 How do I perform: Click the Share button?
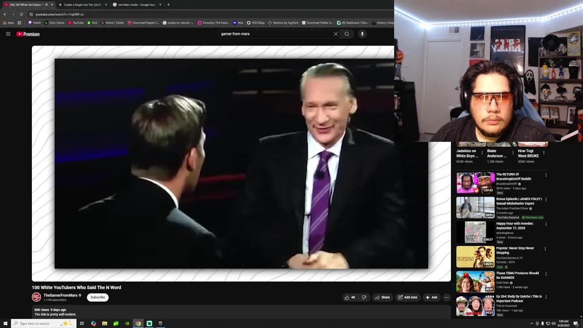coord(382,297)
